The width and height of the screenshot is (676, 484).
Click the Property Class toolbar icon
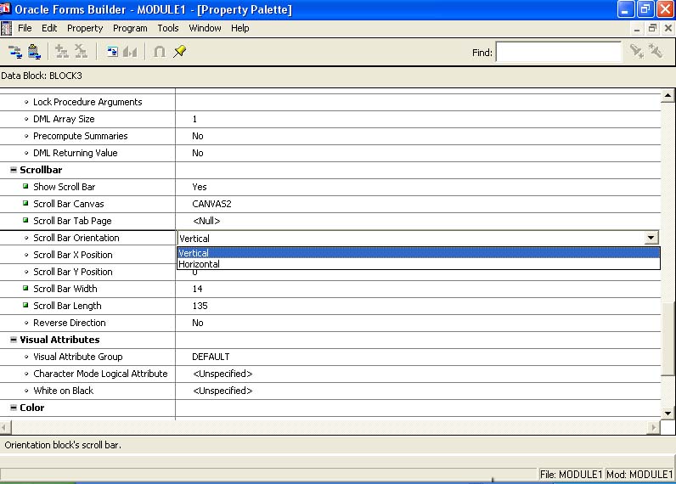tap(112, 52)
